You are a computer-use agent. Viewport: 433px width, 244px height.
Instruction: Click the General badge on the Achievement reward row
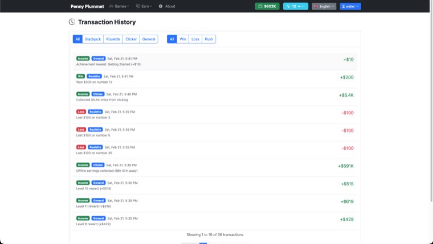pyautogui.click(x=99, y=59)
